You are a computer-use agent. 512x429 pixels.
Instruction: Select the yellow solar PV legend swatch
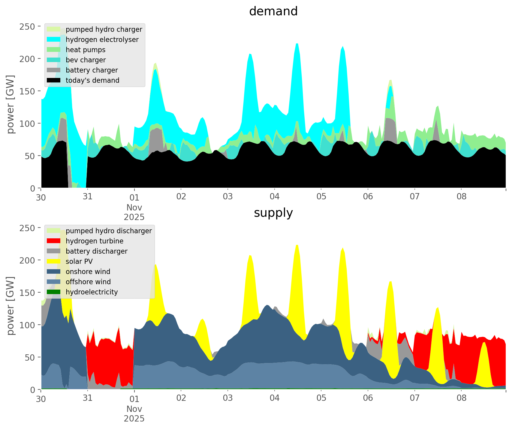point(54,261)
